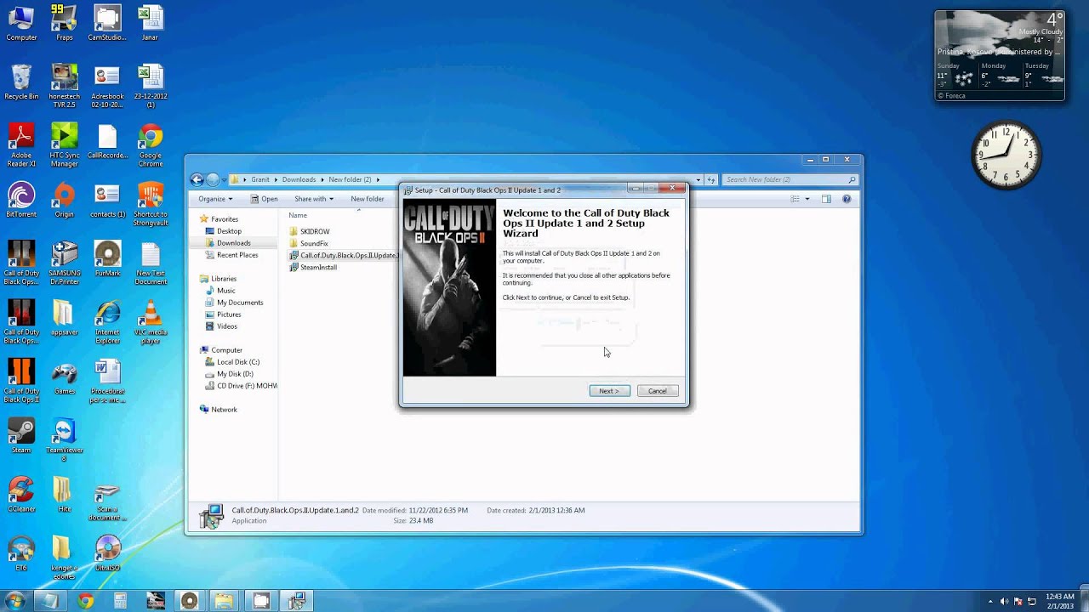Select Computer in the navigation pane
The height and width of the screenshot is (612, 1089).
coord(226,350)
